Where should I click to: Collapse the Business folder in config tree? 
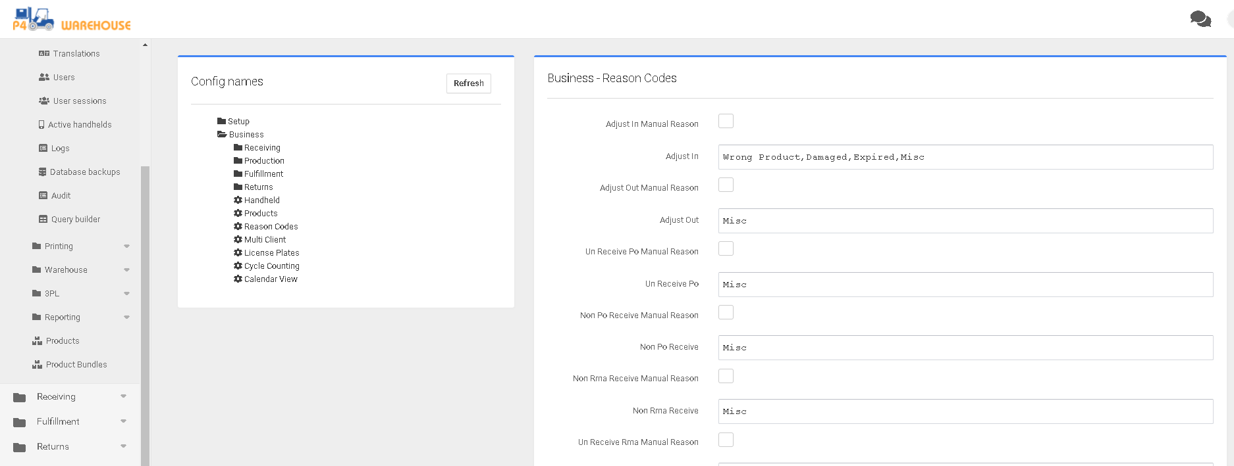point(222,135)
